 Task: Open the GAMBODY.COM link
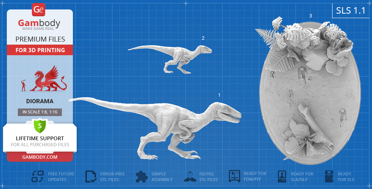click(x=39, y=157)
